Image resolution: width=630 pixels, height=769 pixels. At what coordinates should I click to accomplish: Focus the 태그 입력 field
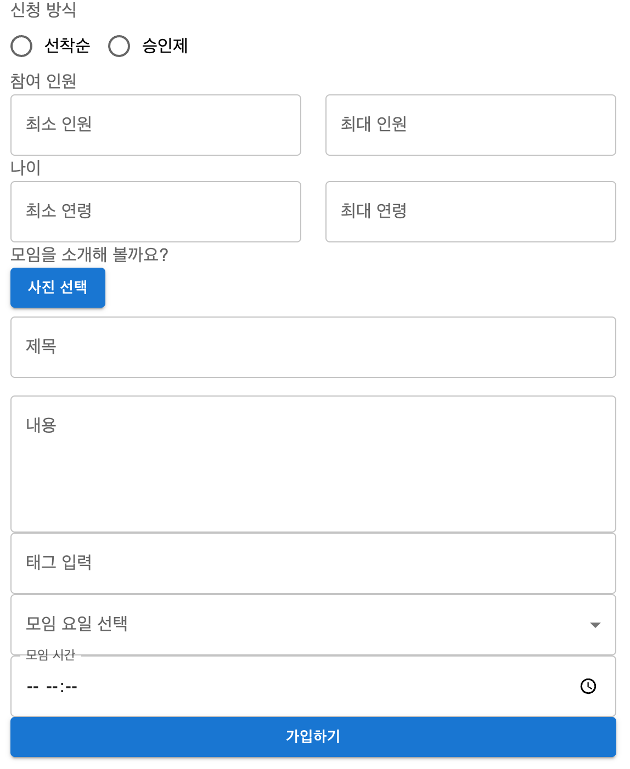click(313, 563)
